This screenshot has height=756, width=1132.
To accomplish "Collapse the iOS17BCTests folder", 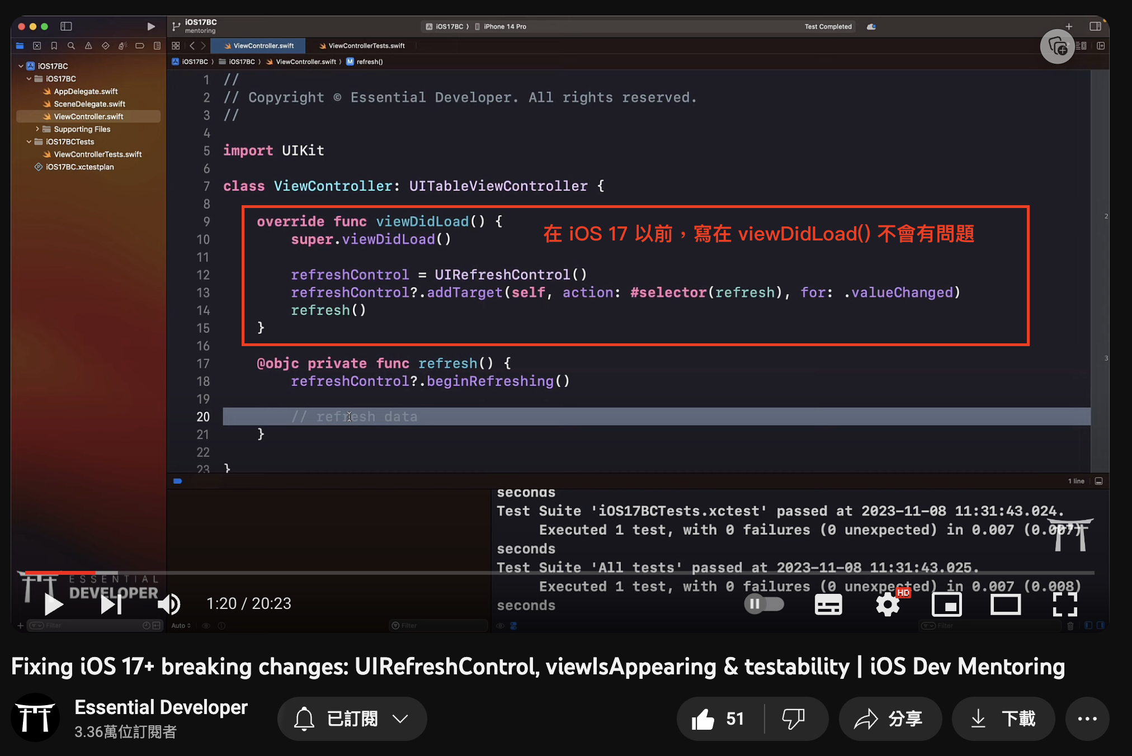I will pos(29,142).
